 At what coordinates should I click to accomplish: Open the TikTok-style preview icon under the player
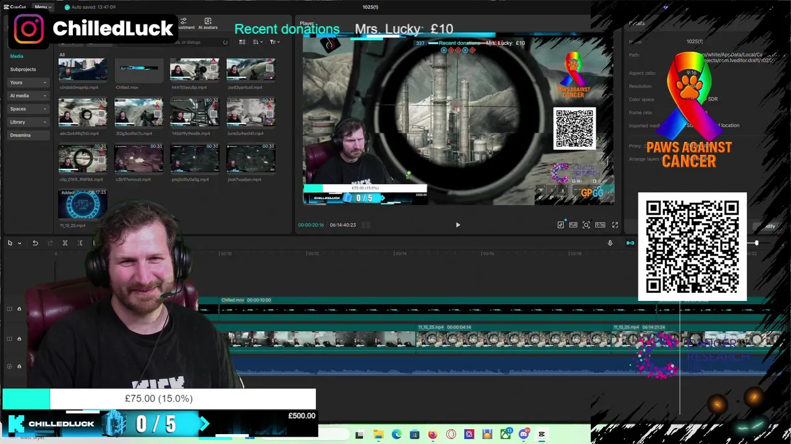[x=560, y=225]
